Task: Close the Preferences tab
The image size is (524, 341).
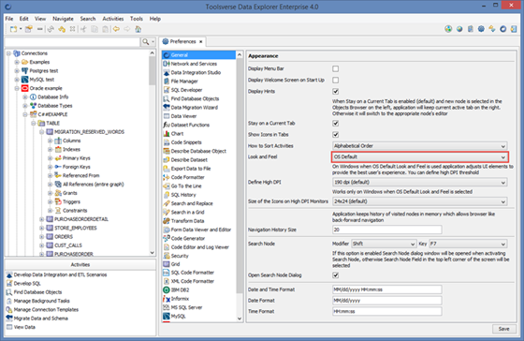Action: (201, 42)
